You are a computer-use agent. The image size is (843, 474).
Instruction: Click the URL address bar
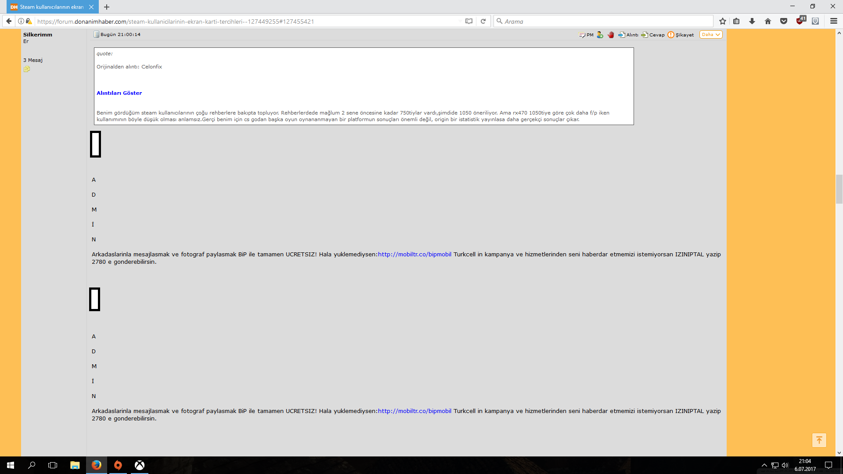pos(246,21)
